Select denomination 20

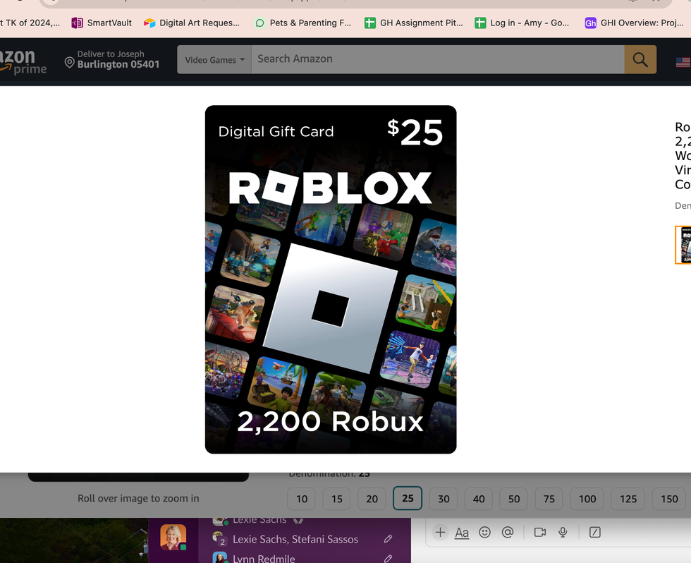tap(372, 499)
